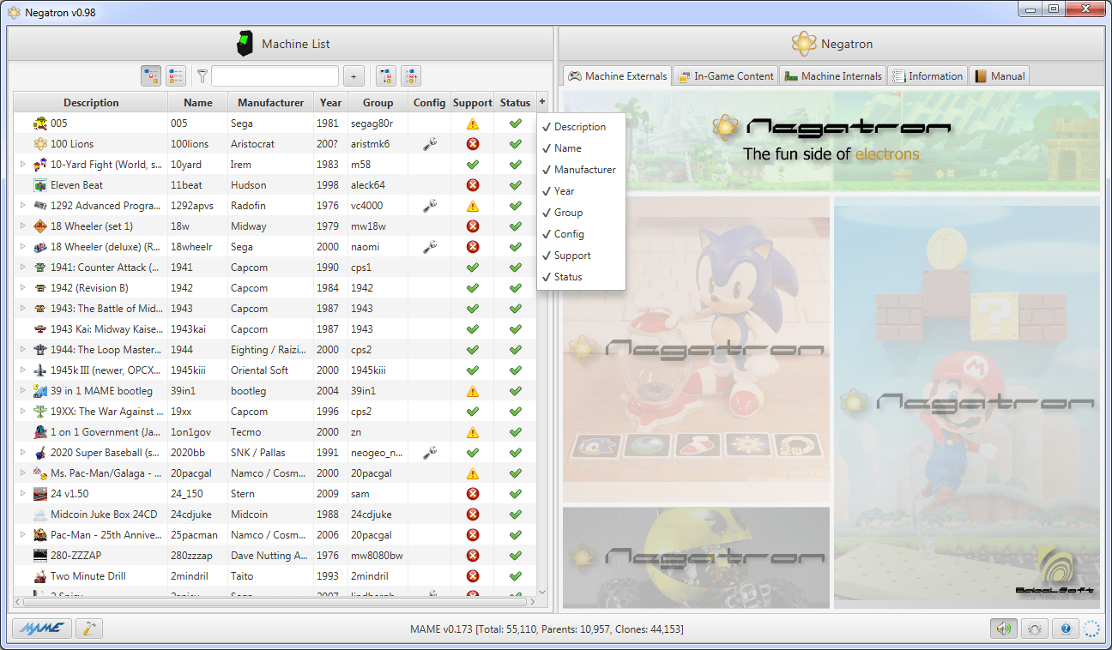Viewport: 1112px width, 650px height.
Task: Click green support check for 10-Yard Fight
Action: tap(473, 165)
